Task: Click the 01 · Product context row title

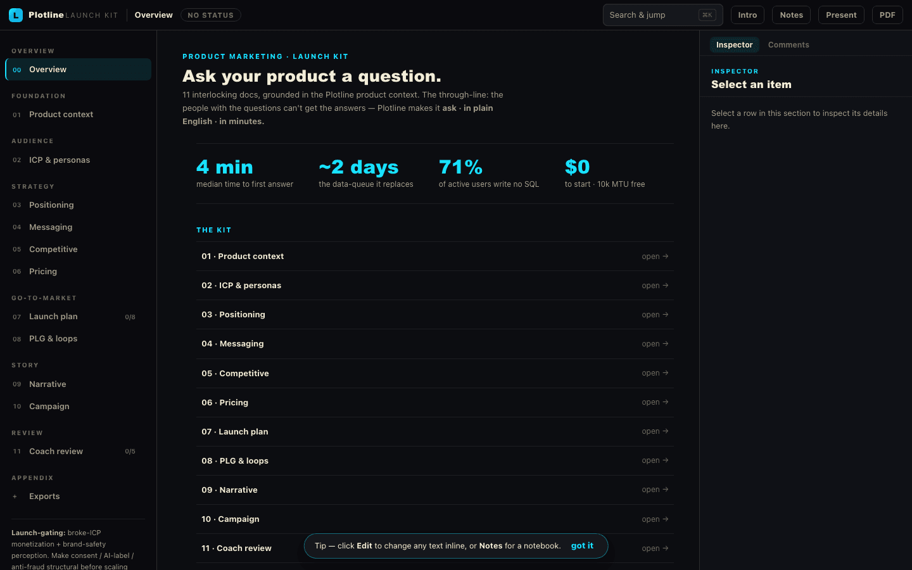Action: [243, 256]
